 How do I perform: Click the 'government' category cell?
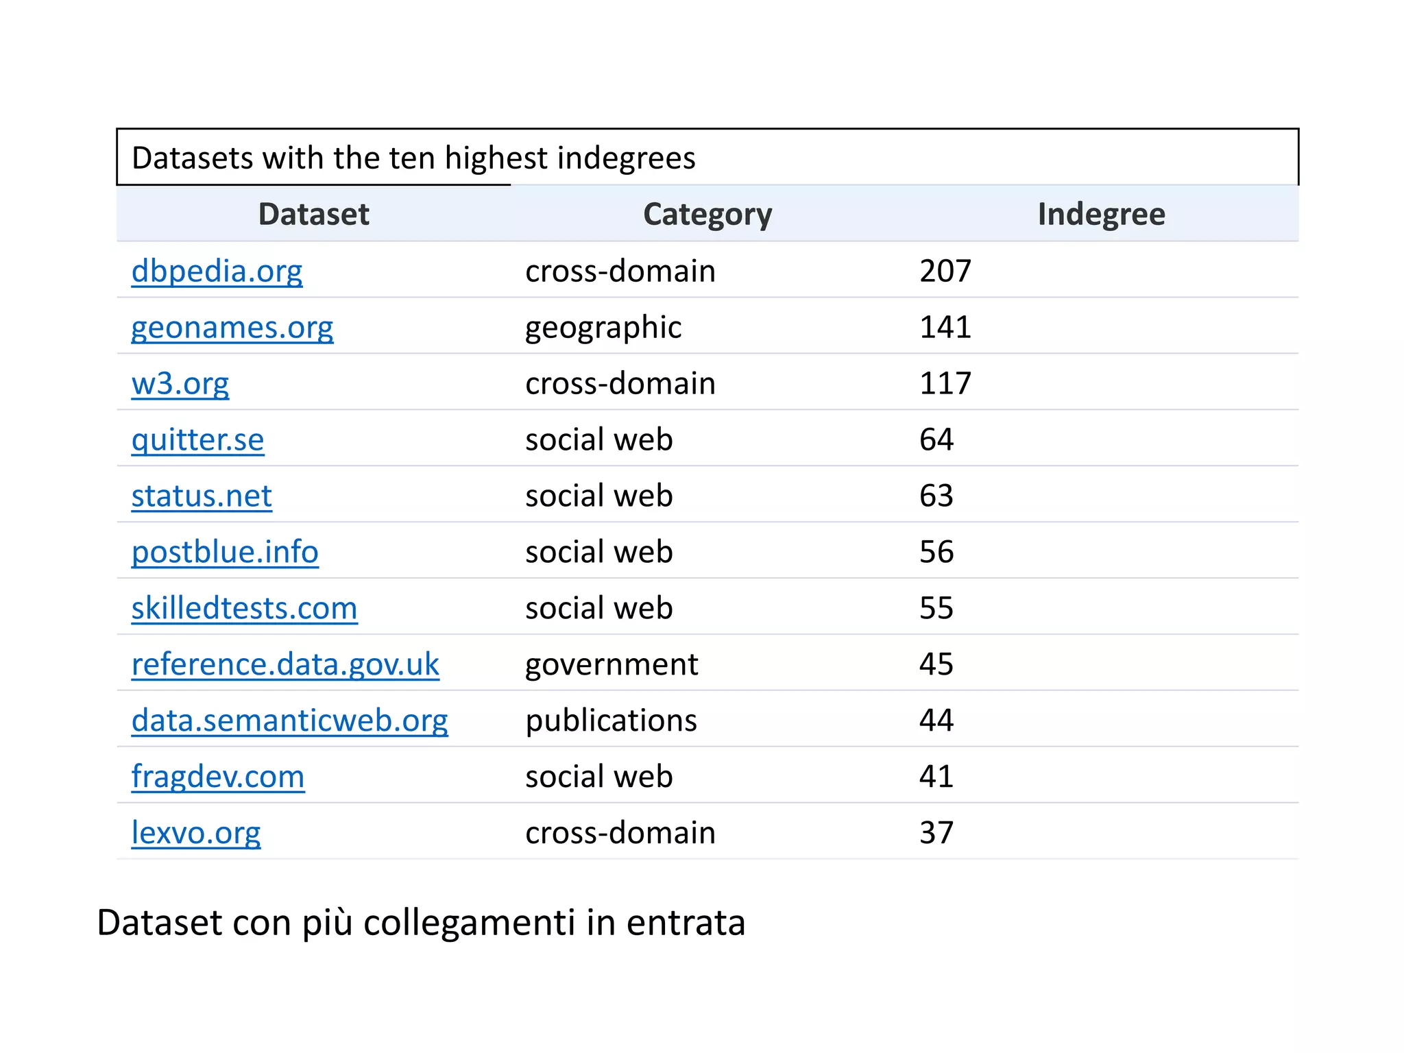(612, 665)
